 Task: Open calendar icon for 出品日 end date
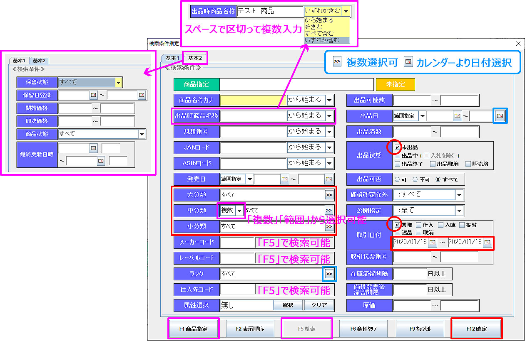(x=500, y=116)
